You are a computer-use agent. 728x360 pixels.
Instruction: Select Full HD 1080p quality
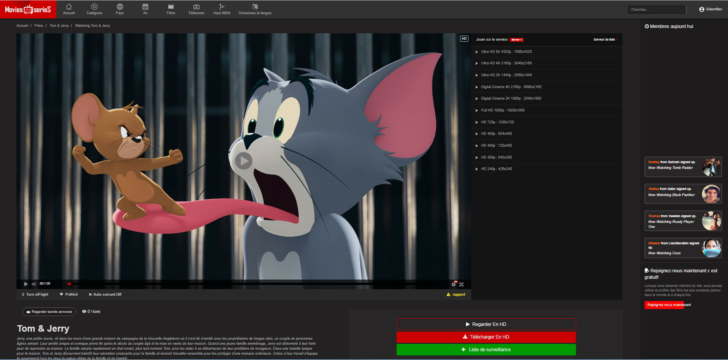(547, 110)
